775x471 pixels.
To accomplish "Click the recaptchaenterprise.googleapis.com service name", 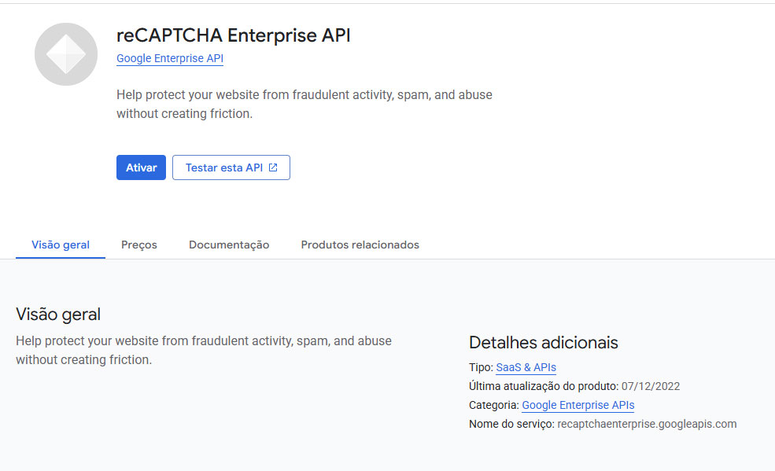I will tap(647, 424).
